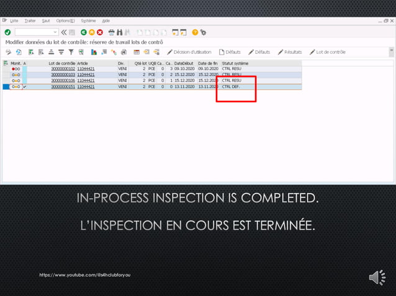Click the Défauts button with pencil icon
This screenshot has width=396, height=296.
(259, 52)
